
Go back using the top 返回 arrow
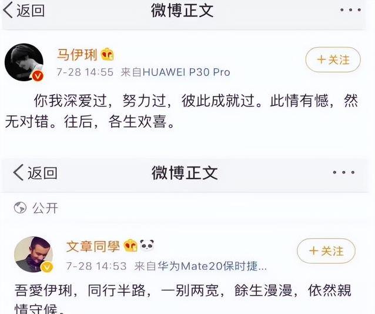[24, 11]
